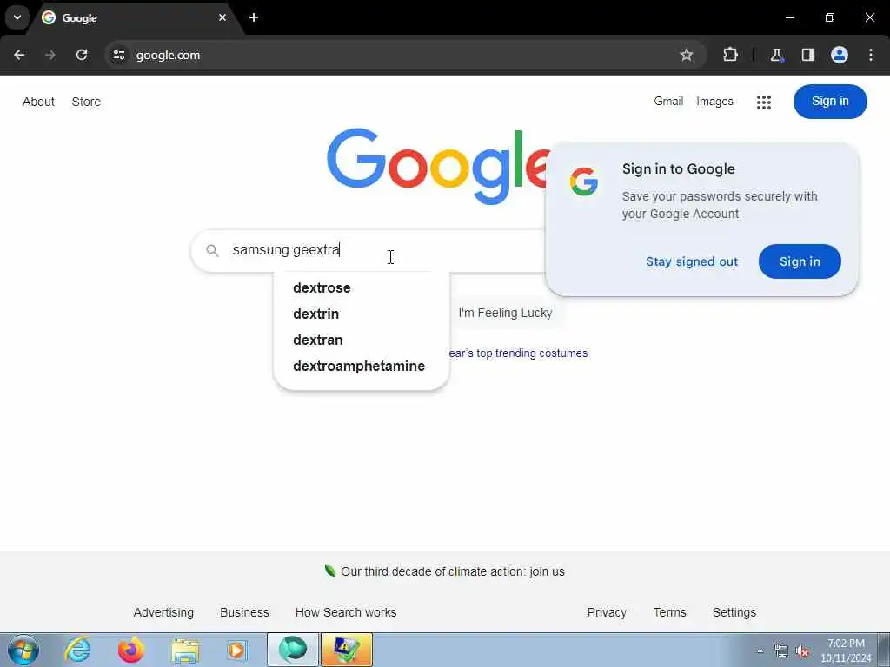Image resolution: width=890 pixels, height=667 pixels.
Task: Click I'm Feeling Lucky
Action: pyautogui.click(x=505, y=313)
